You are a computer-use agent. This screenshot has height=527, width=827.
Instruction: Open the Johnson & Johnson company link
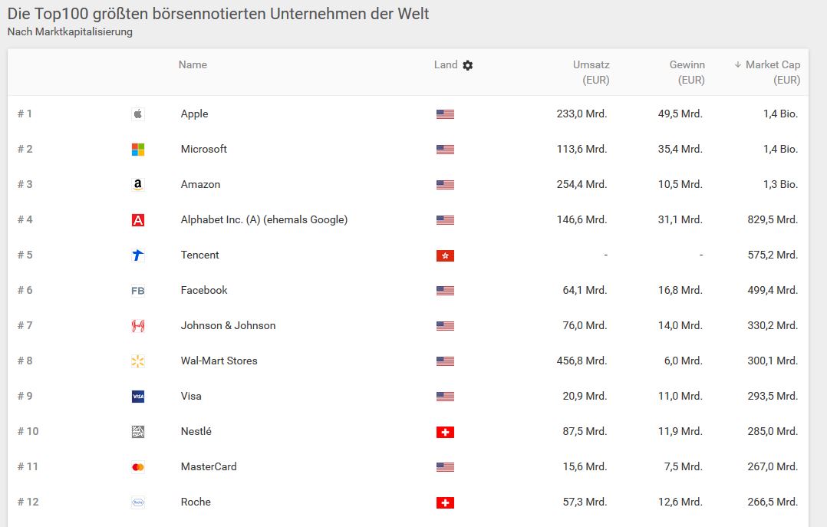(x=228, y=326)
